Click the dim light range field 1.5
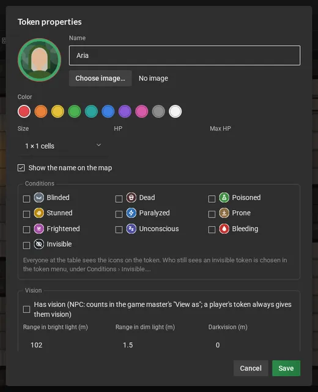The width and height of the screenshot is (318, 392). tap(159, 345)
